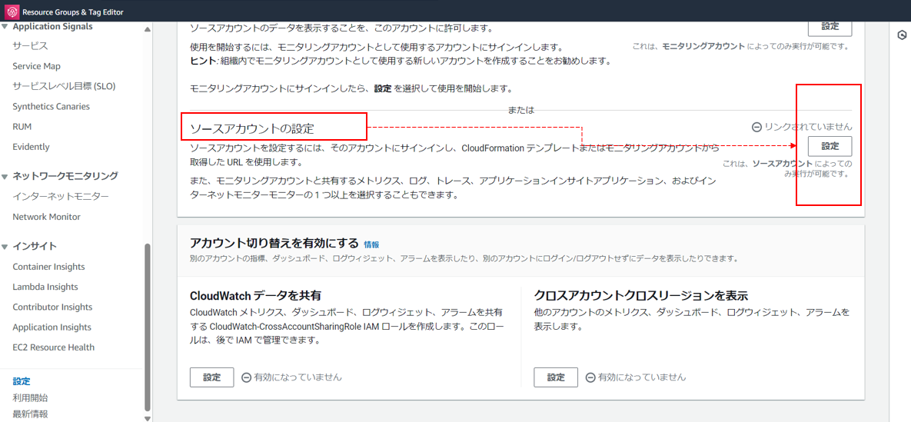Open Service Map in the sidebar
This screenshot has height=422, width=911.
tap(37, 66)
